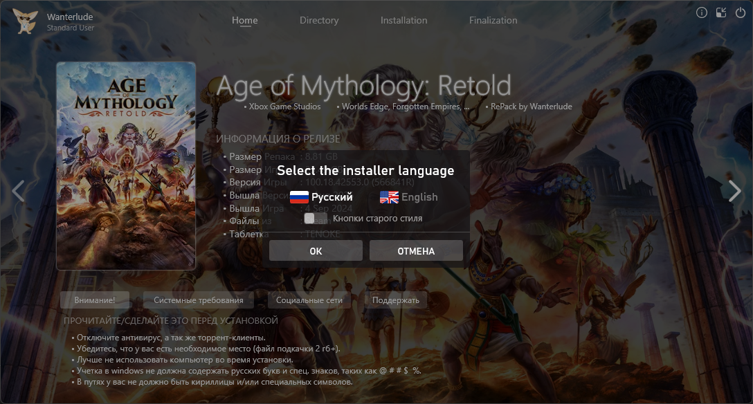
Task: Select the Home tab
Action: click(244, 20)
